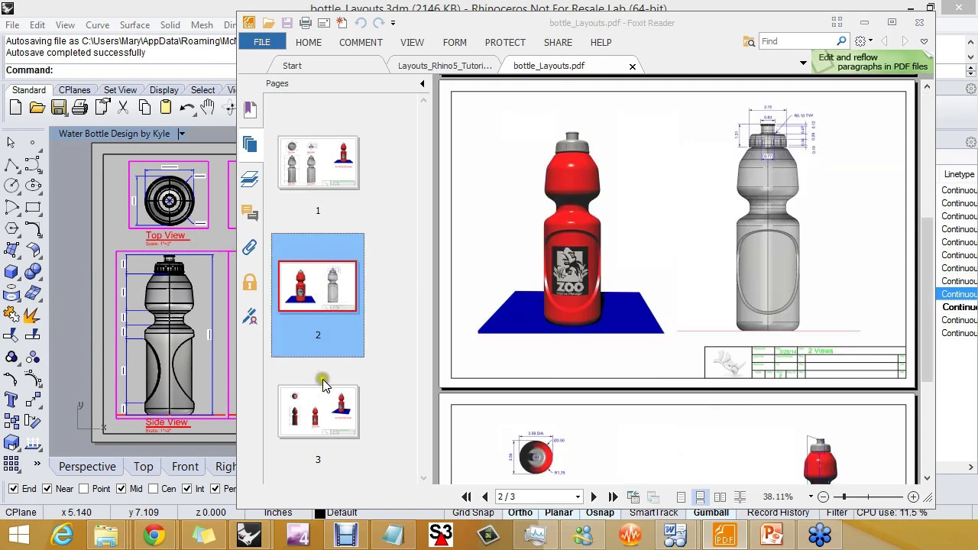Open the Comments panel icon in Foxit sidebar
Image resolution: width=978 pixels, height=550 pixels.
250,212
